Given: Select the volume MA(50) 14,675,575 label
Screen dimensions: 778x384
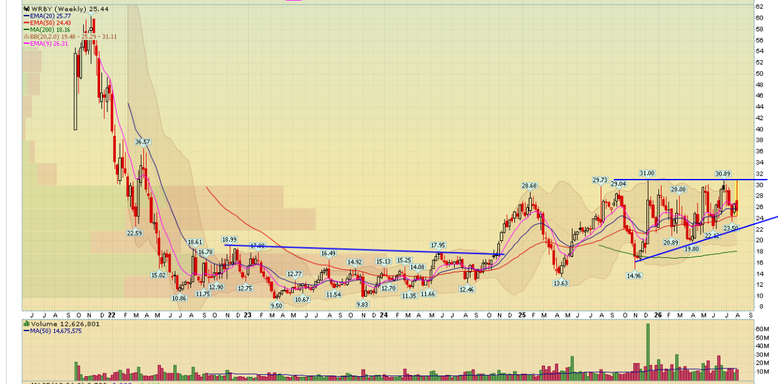Looking at the screenshot, I should [56, 330].
